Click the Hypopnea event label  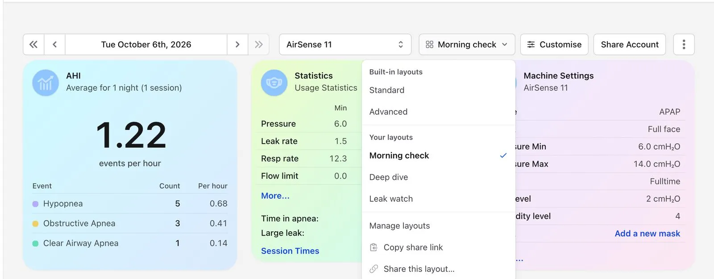[x=63, y=204]
